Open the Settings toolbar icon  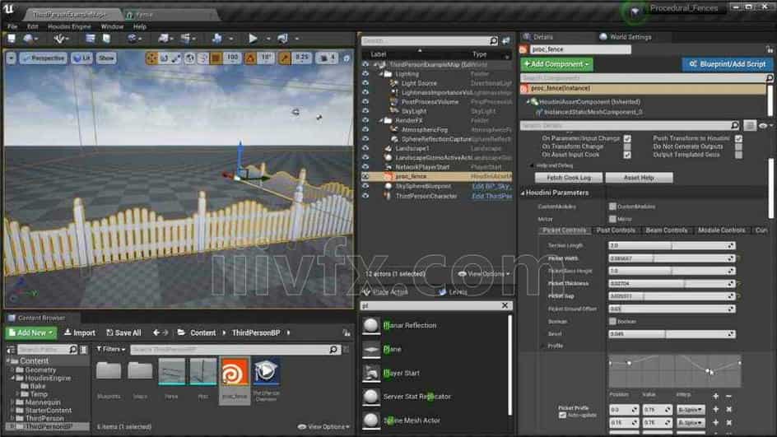[x=132, y=38]
